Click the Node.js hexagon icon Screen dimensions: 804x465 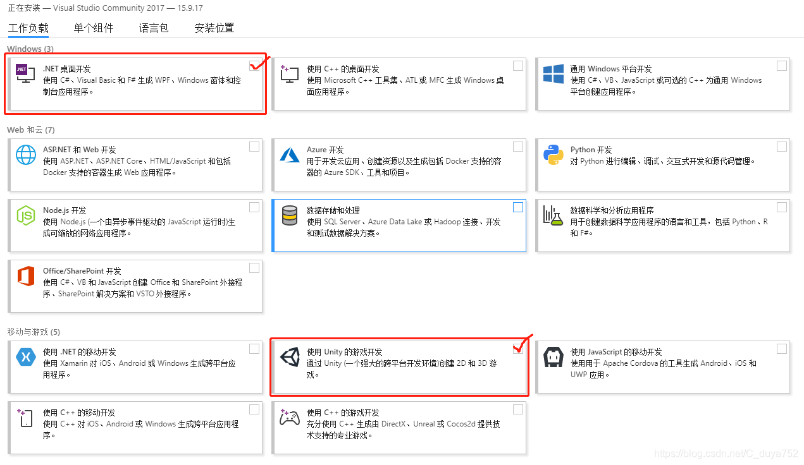point(26,215)
